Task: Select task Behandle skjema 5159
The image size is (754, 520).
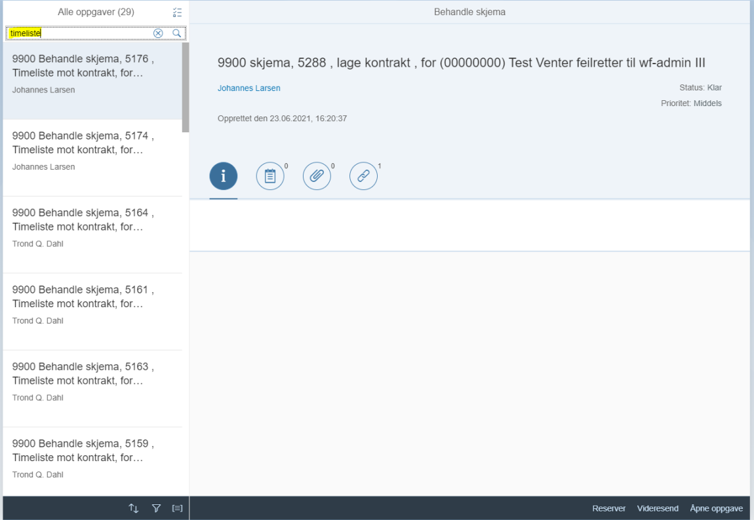Action: pos(92,462)
